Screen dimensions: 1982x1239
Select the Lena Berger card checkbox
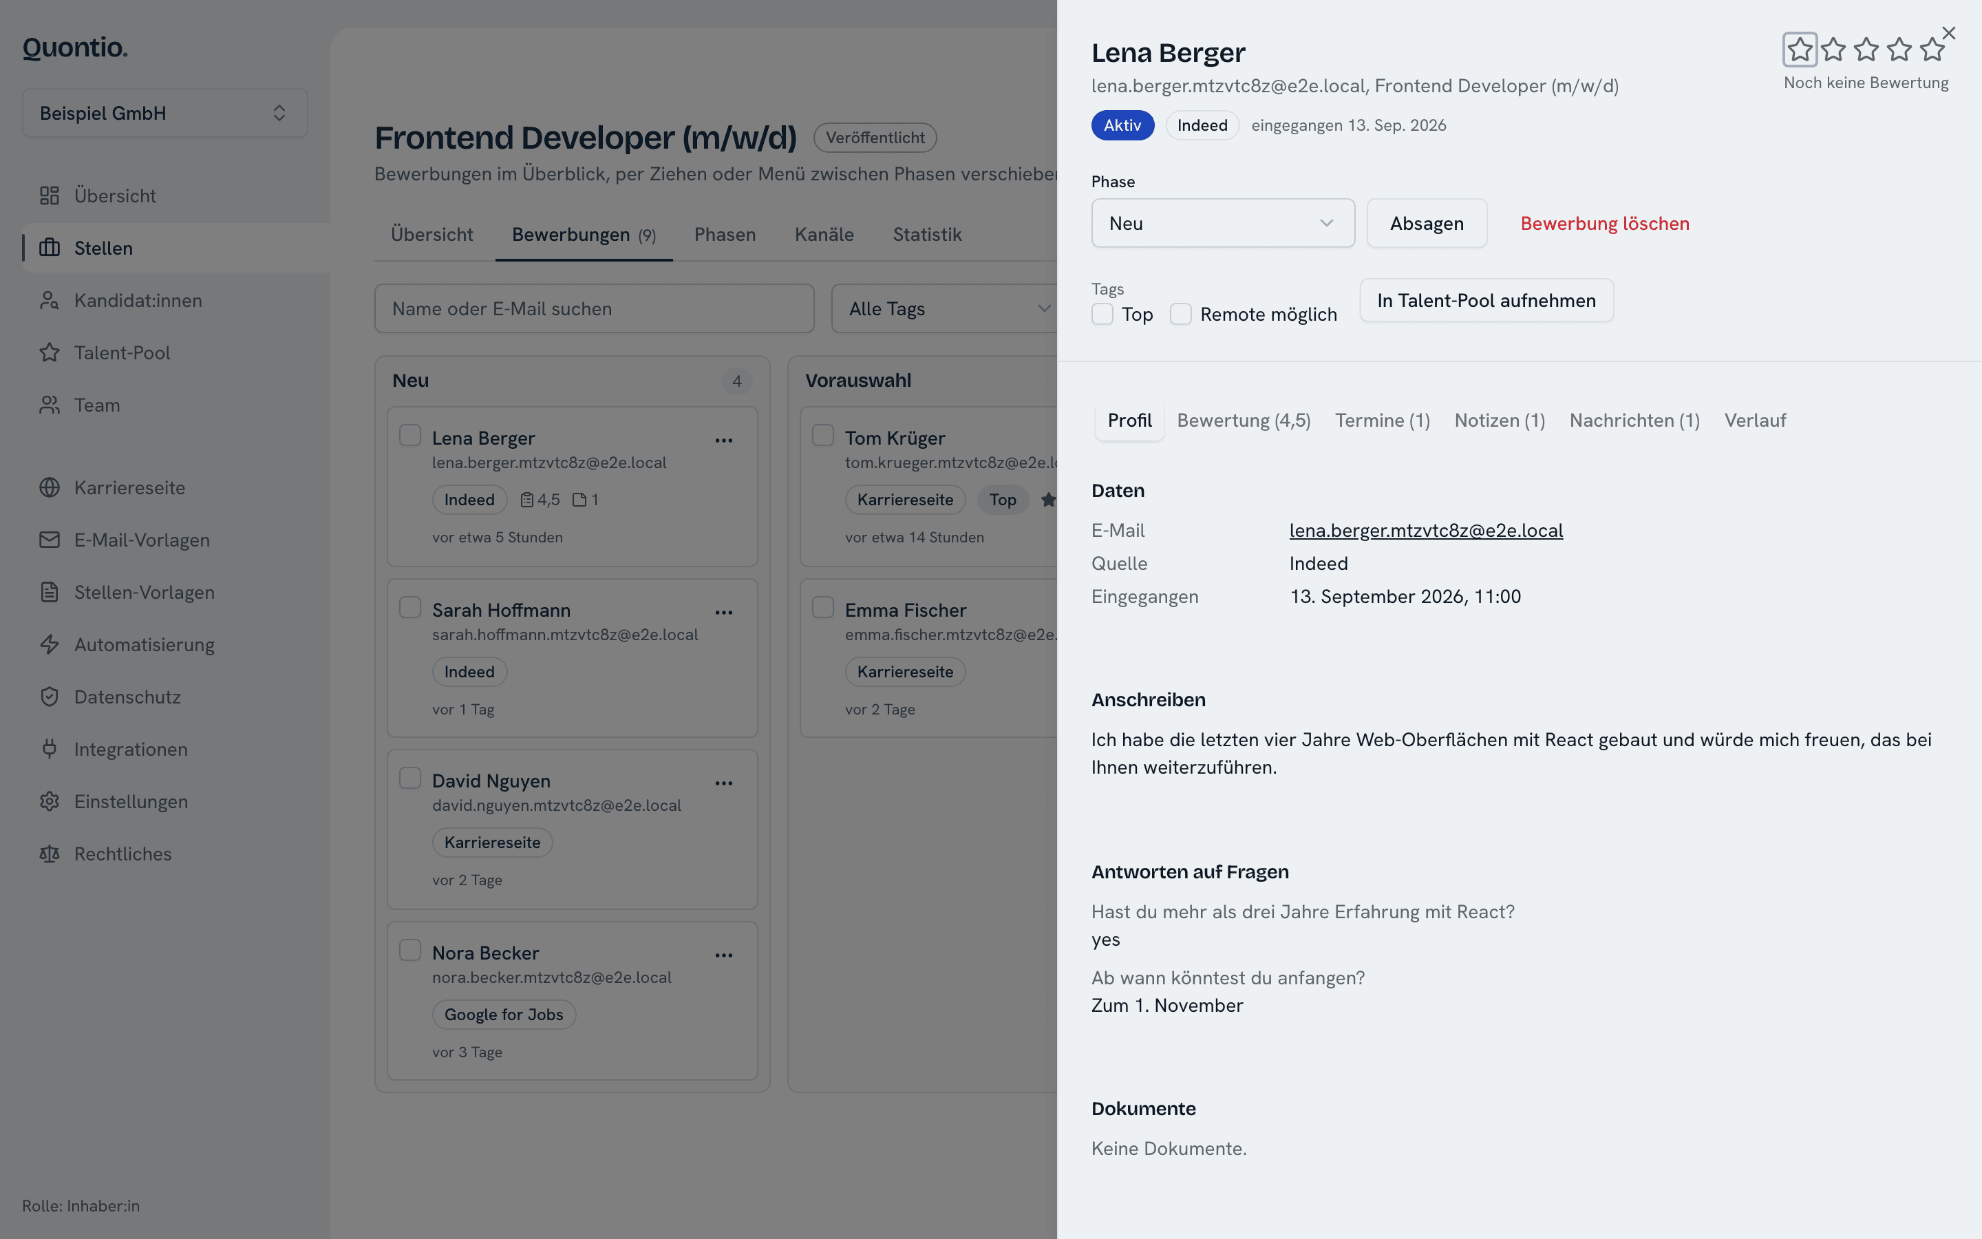tap(409, 435)
